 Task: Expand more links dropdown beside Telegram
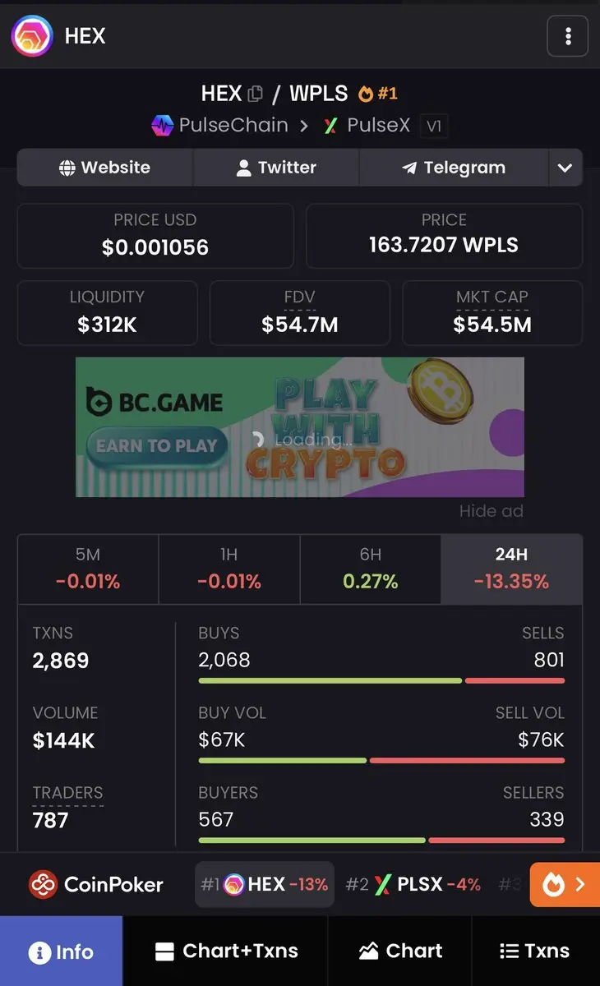click(x=565, y=168)
